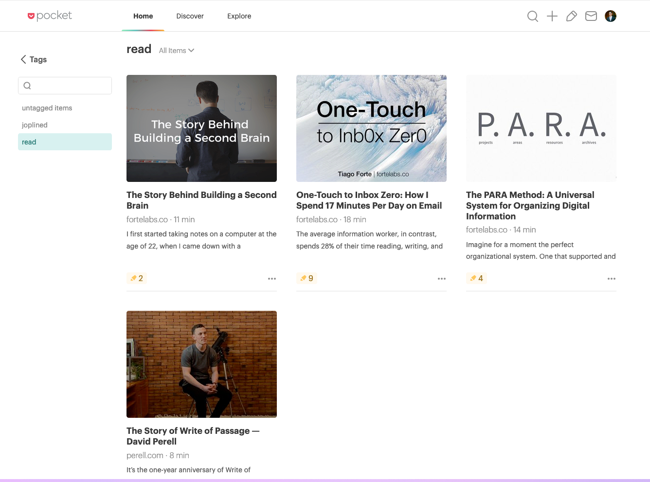Click the back chevron beside Tags
This screenshot has height=482, width=650.
pyautogui.click(x=23, y=59)
